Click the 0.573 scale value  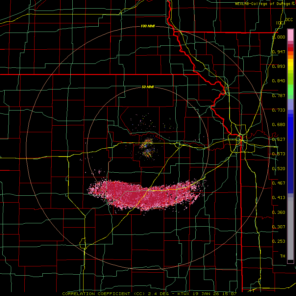point(279,154)
